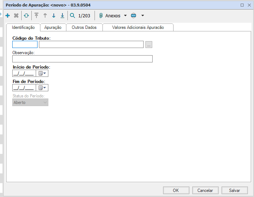This screenshot has height=197, width=254.
Task: Open Início de Período calendar picker
Action: (42, 73)
